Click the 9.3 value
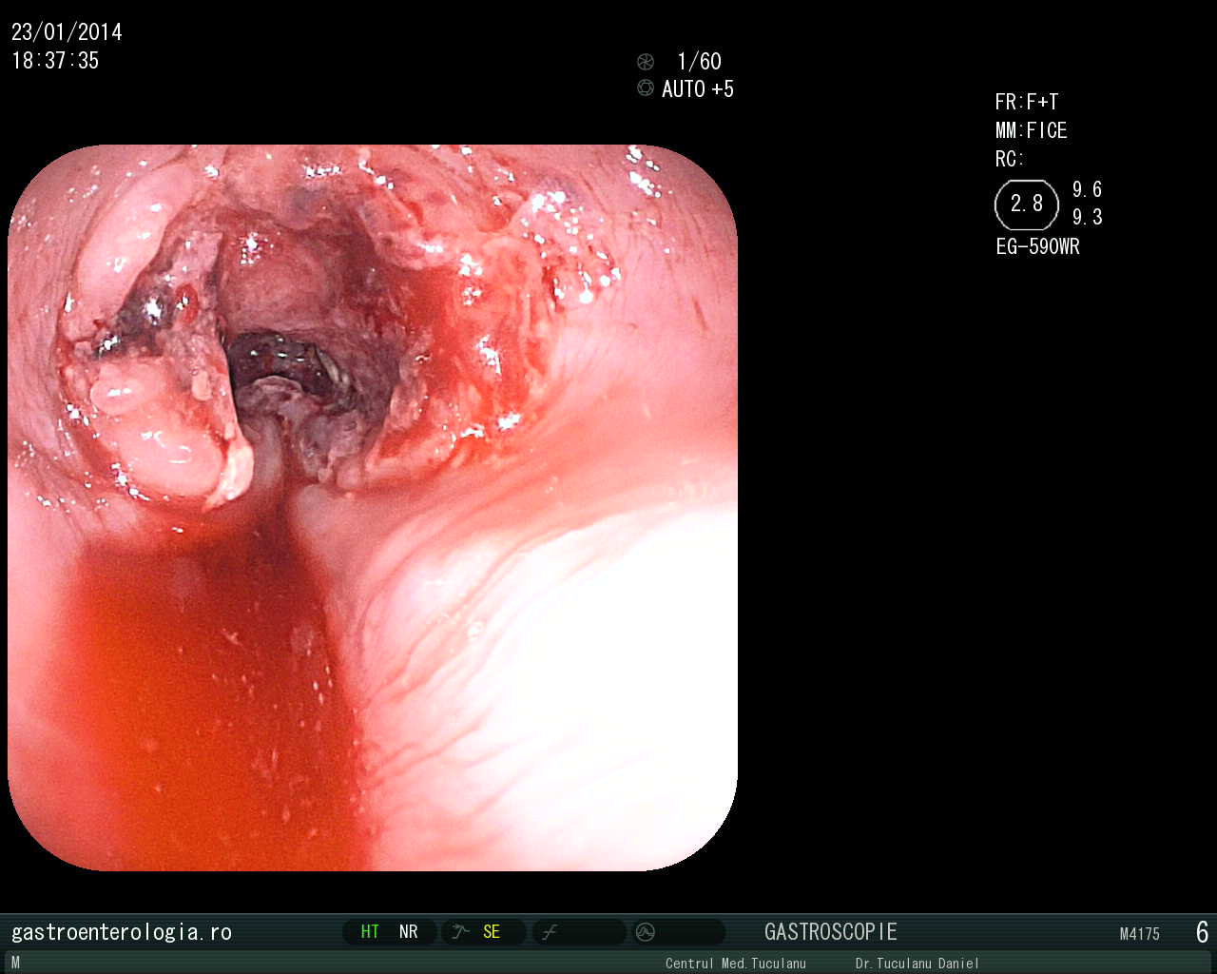Image resolution: width=1217 pixels, height=974 pixels. pos(1088,217)
